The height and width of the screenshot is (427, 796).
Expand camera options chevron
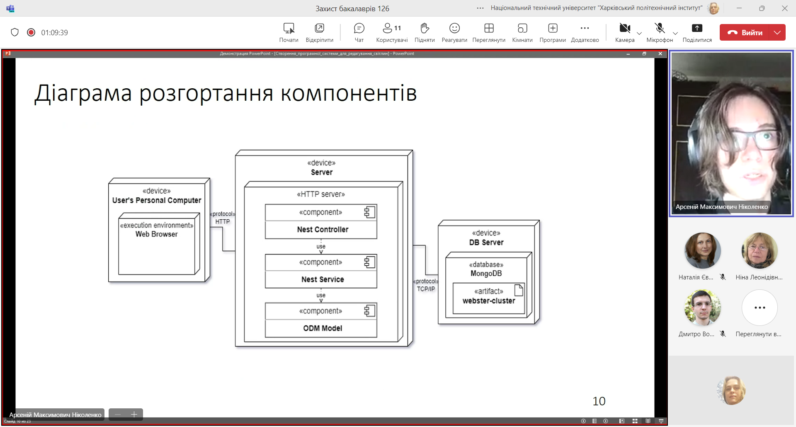(639, 33)
